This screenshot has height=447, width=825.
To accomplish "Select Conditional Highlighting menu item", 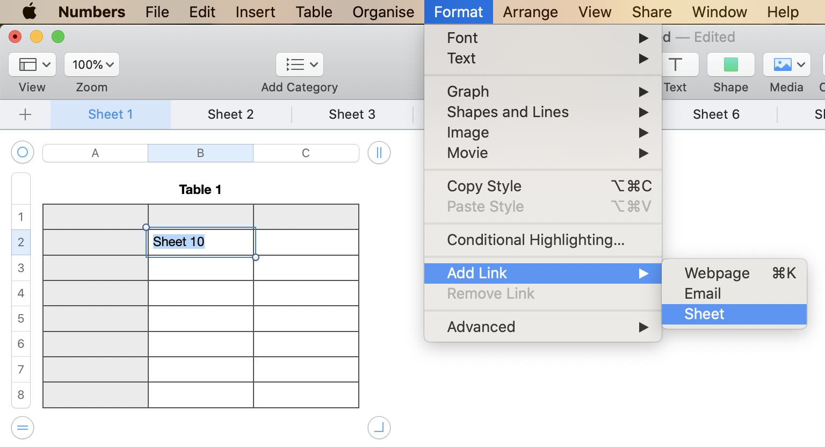I will coord(535,240).
